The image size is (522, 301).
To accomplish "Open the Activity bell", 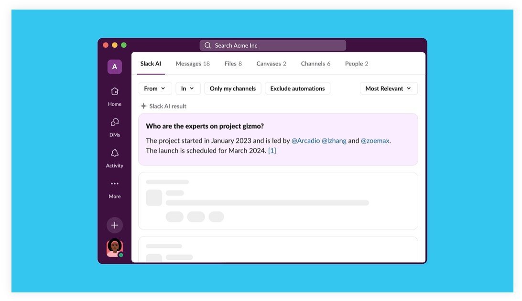I will click(x=115, y=158).
